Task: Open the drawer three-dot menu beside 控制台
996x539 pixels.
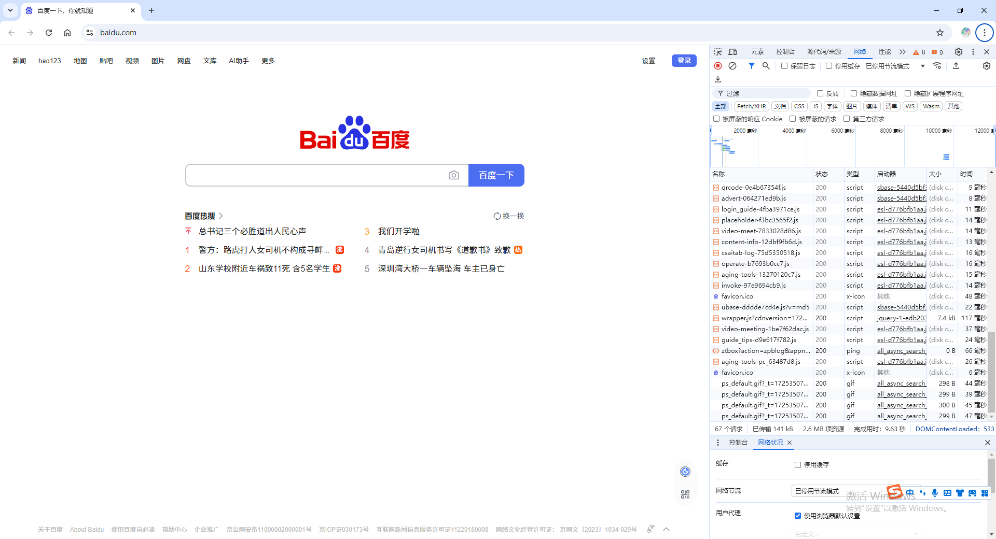Action: pos(718,443)
